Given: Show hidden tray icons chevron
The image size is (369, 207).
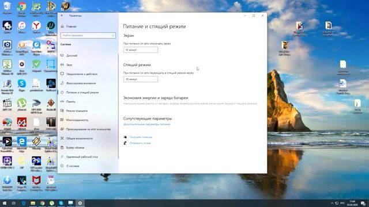Looking at the screenshot, I should click(332, 203).
